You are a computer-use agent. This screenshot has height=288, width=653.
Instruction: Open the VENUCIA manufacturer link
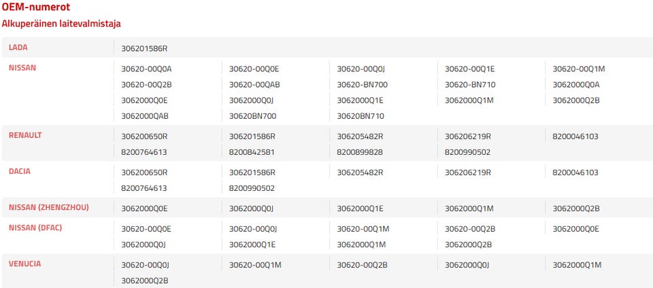[25, 264]
